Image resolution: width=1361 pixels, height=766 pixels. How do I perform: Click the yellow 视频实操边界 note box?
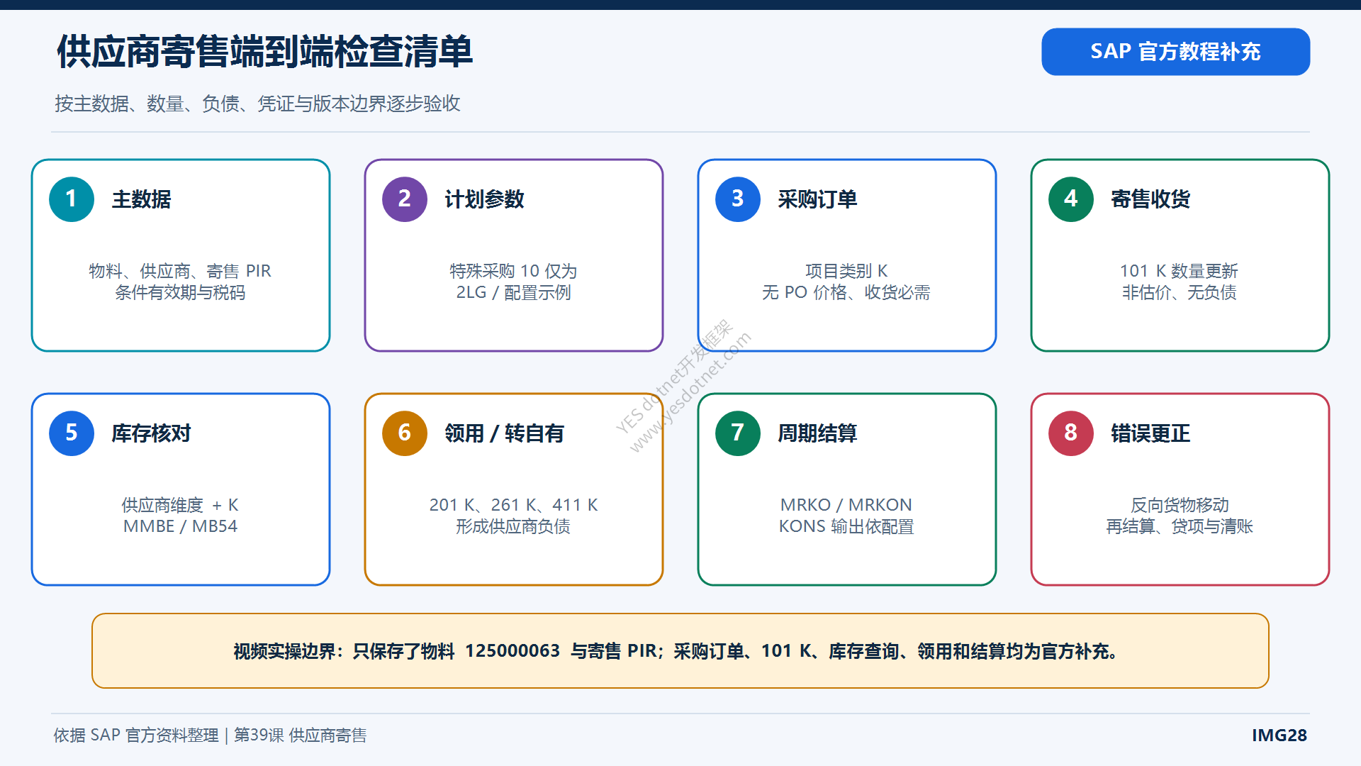(x=680, y=651)
